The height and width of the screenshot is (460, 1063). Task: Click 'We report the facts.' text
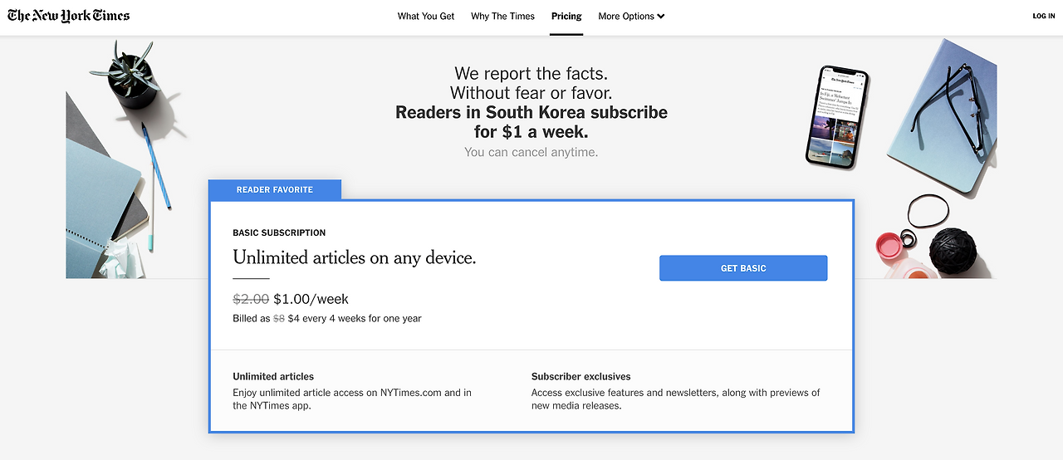click(x=531, y=74)
